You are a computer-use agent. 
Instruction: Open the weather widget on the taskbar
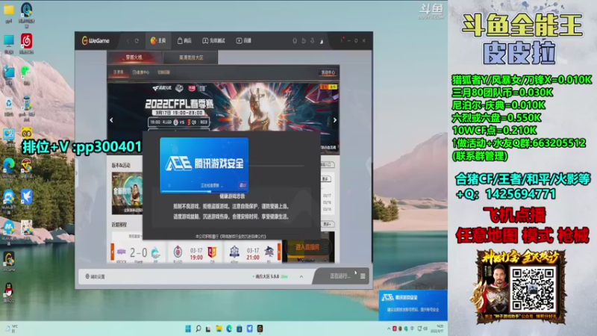click(11, 329)
